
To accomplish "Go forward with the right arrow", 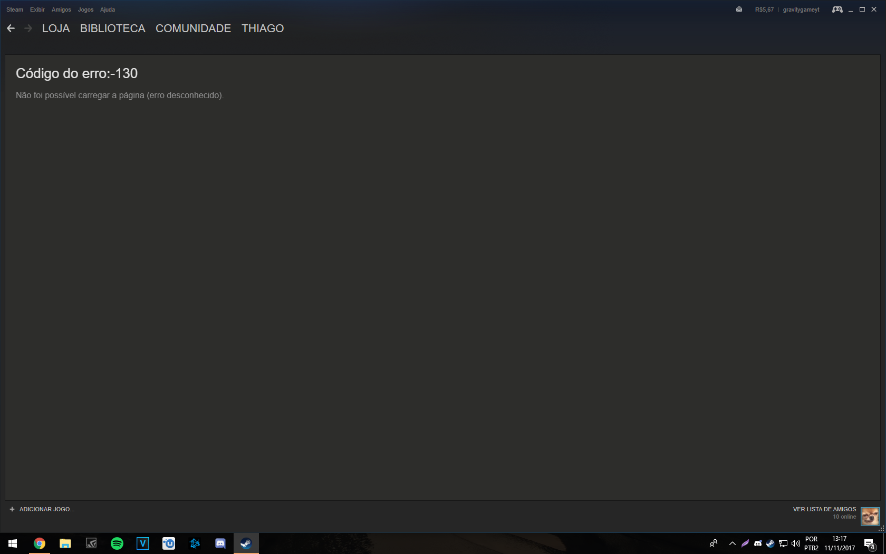I will (x=28, y=28).
